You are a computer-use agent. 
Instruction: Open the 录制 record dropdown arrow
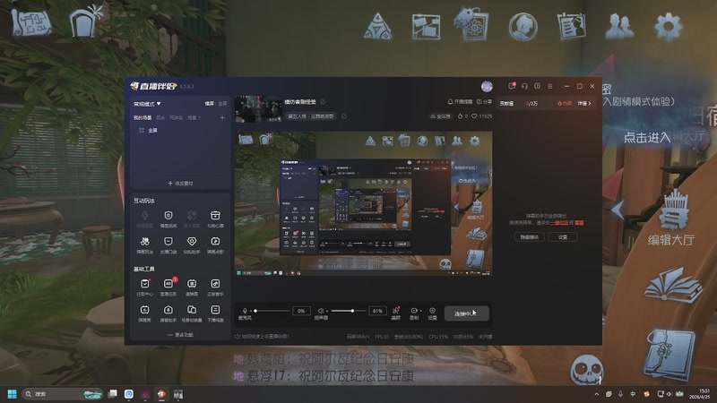(x=420, y=311)
